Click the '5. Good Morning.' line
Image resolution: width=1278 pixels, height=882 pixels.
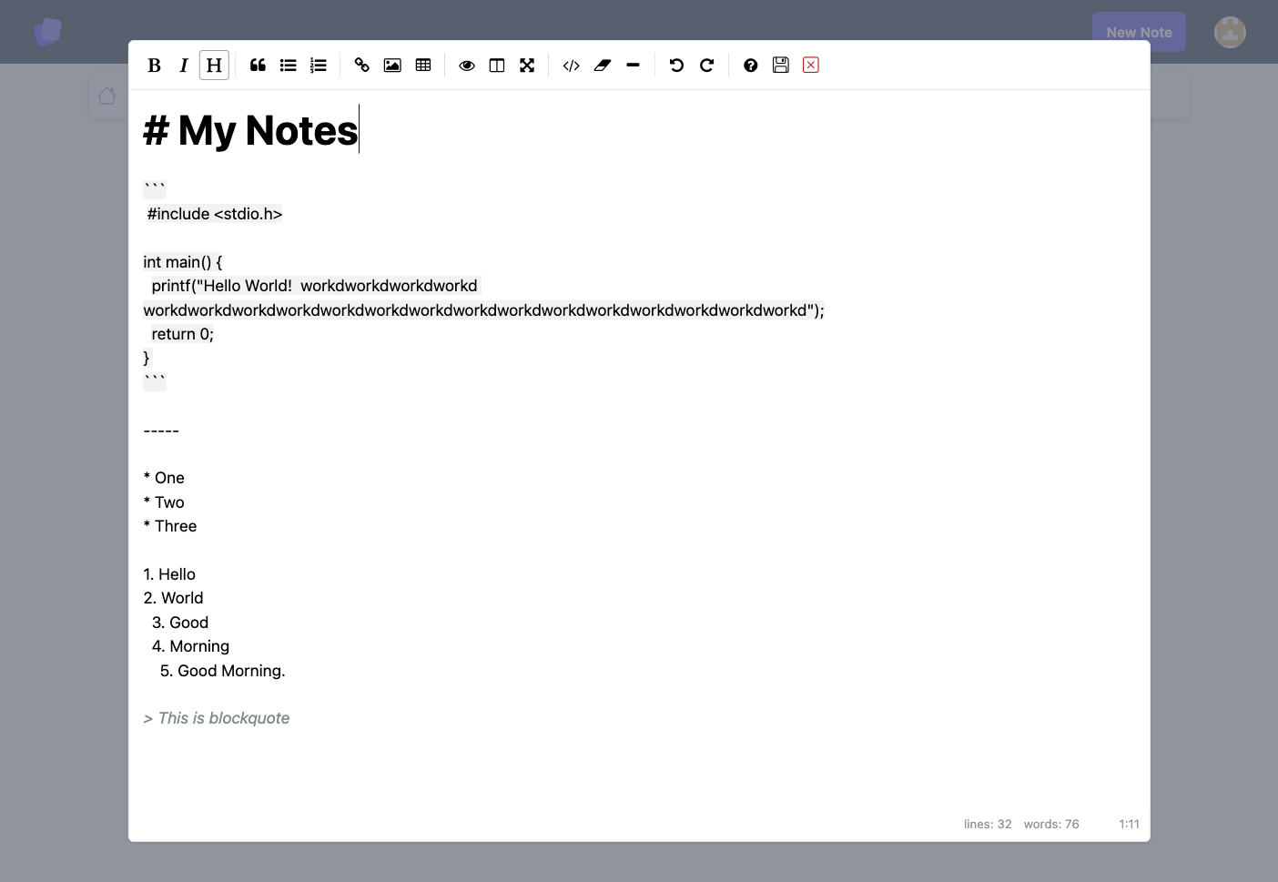coord(222,671)
